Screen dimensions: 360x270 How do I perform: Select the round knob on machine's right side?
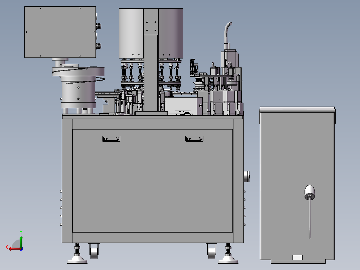click(246, 176)
